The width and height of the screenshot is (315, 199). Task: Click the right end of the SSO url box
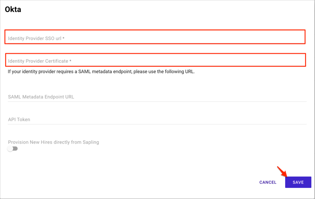300,37
